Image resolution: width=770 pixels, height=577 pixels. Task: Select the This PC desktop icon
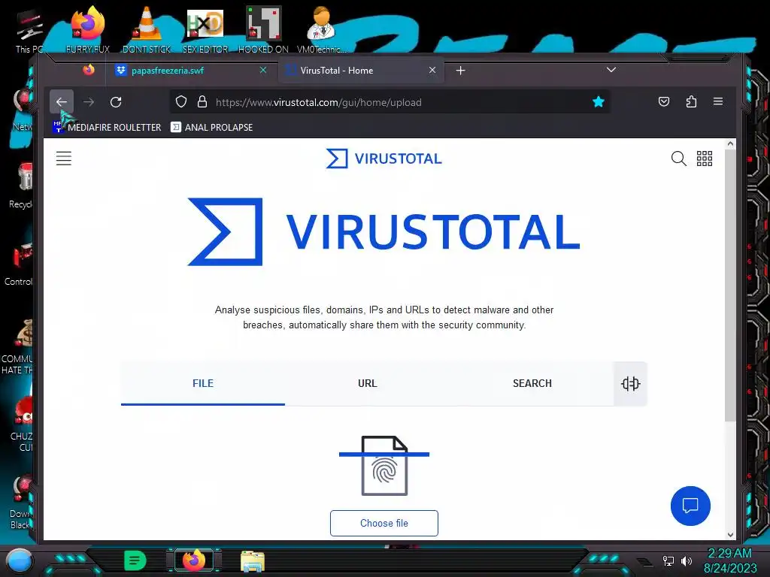[x=29, y=30]
